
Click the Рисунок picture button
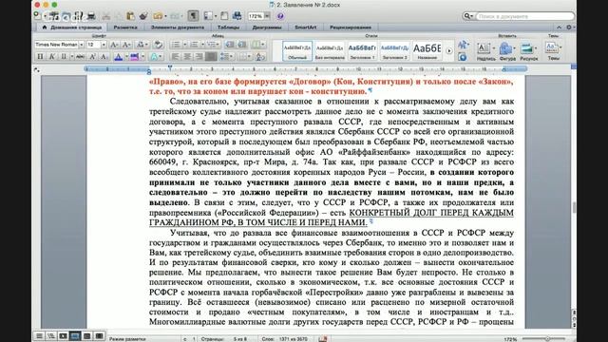(x=528, y=51)
